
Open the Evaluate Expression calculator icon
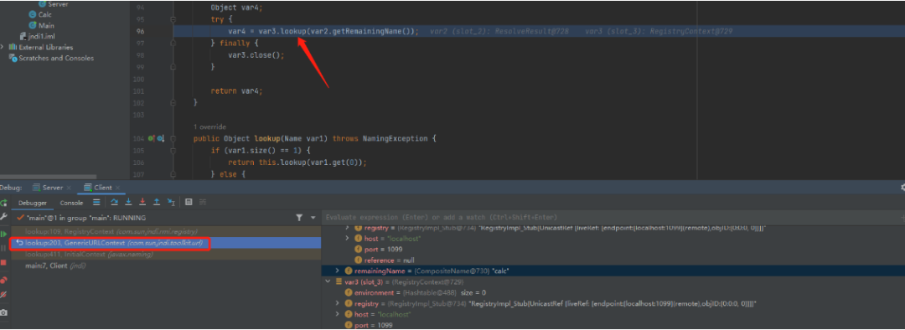tap(189, 203)
